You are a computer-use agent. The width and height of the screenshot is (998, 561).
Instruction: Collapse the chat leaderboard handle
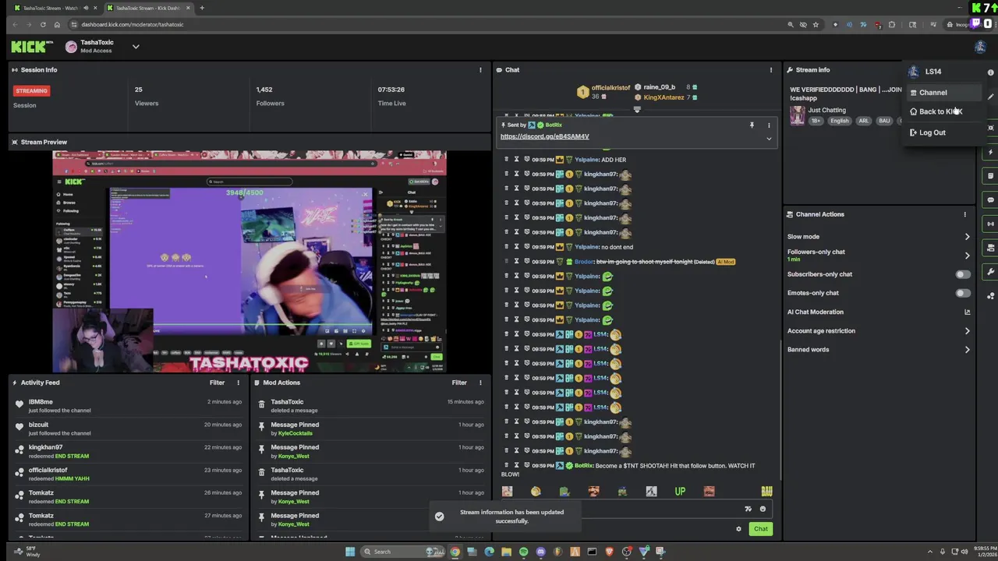[x=637, y=110]
